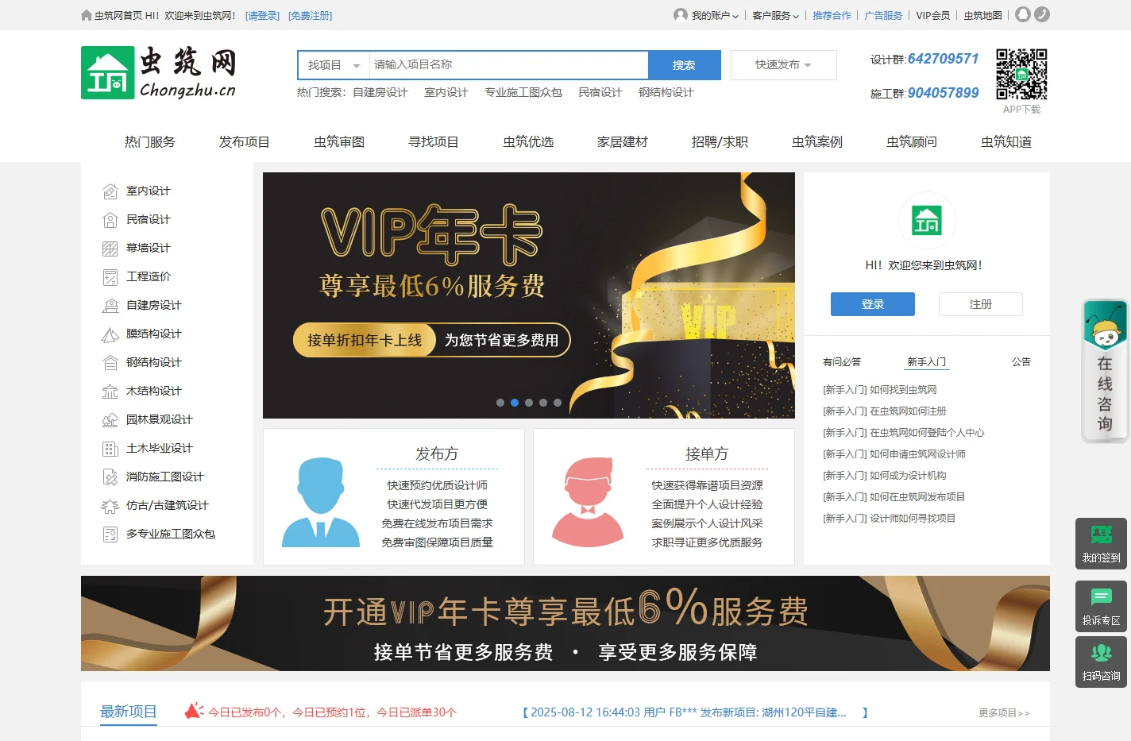Open the 虫筑优选 nav item

click(x=528, y=142)
